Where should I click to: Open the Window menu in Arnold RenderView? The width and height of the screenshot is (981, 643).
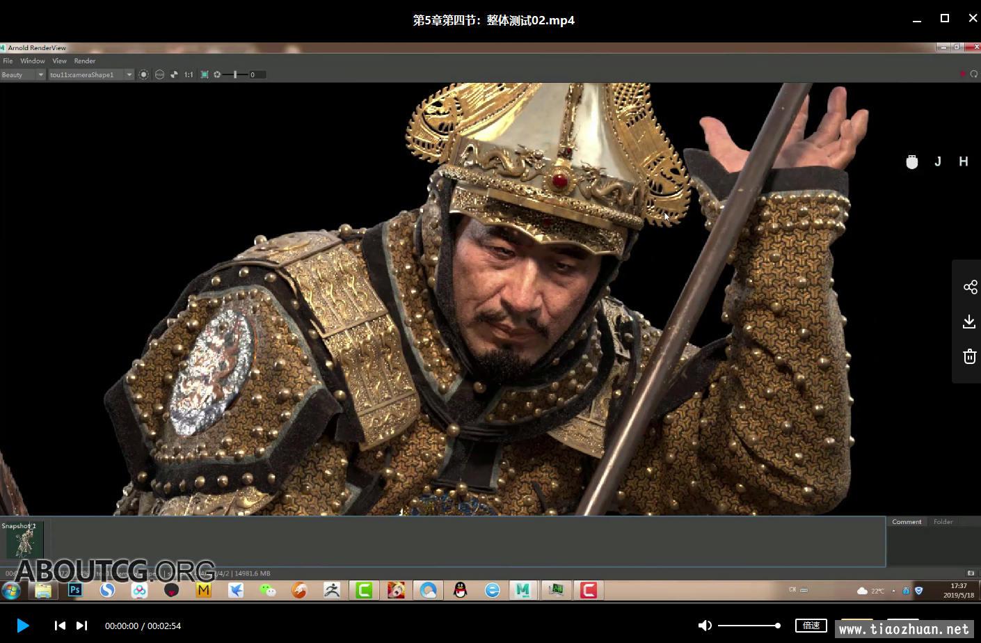coord(33,61)
